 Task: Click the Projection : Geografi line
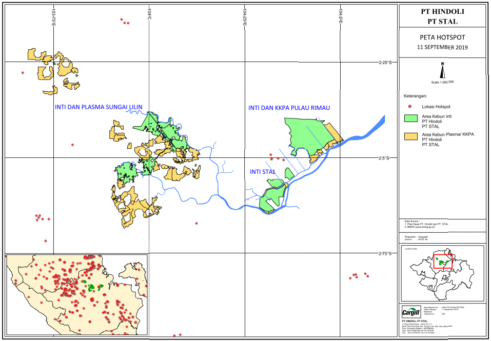416,237
